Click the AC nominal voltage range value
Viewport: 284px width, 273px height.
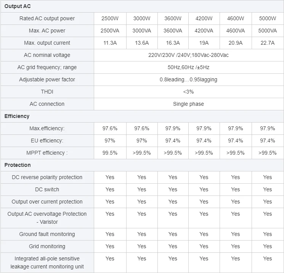[188, 55]
